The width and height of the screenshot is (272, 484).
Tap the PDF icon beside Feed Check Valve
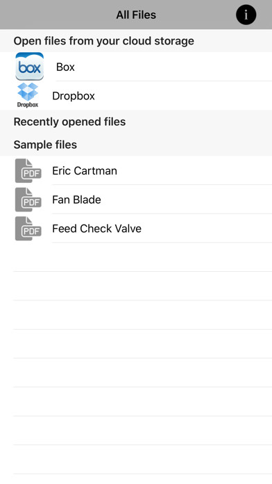point(28,229)
